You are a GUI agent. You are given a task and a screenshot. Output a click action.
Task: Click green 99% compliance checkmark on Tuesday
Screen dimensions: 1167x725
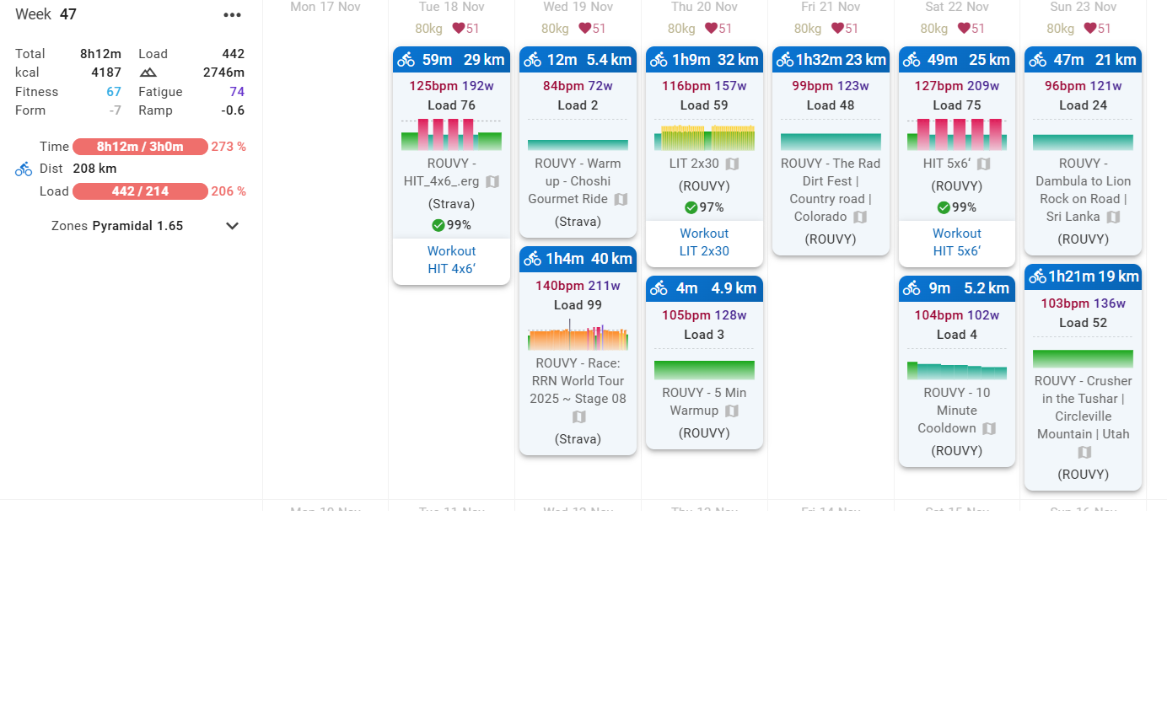(x=438, y=225)
